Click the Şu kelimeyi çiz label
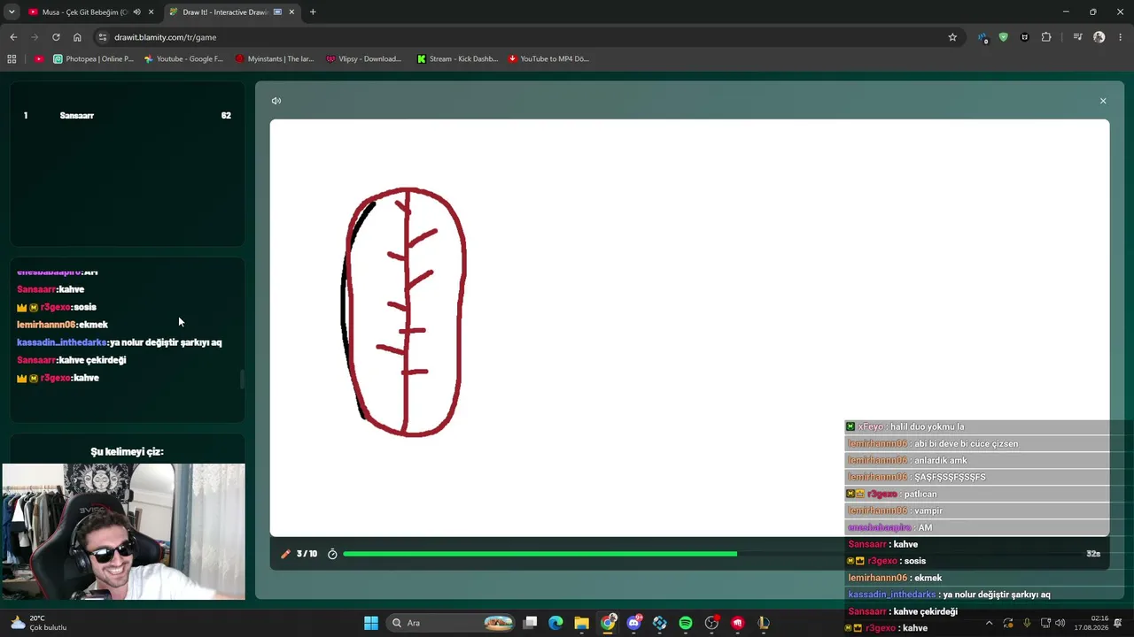Viewport: 1134px width, 637px height. 127,452
